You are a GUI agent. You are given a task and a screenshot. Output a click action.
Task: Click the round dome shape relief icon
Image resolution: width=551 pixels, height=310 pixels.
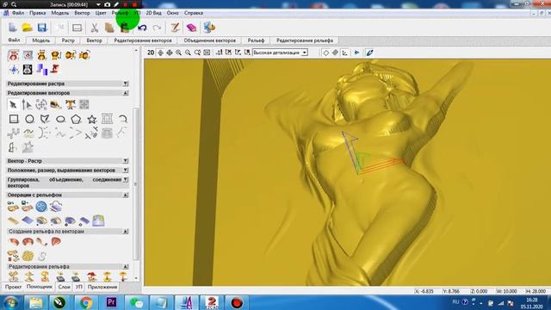(x=27, y=242)
